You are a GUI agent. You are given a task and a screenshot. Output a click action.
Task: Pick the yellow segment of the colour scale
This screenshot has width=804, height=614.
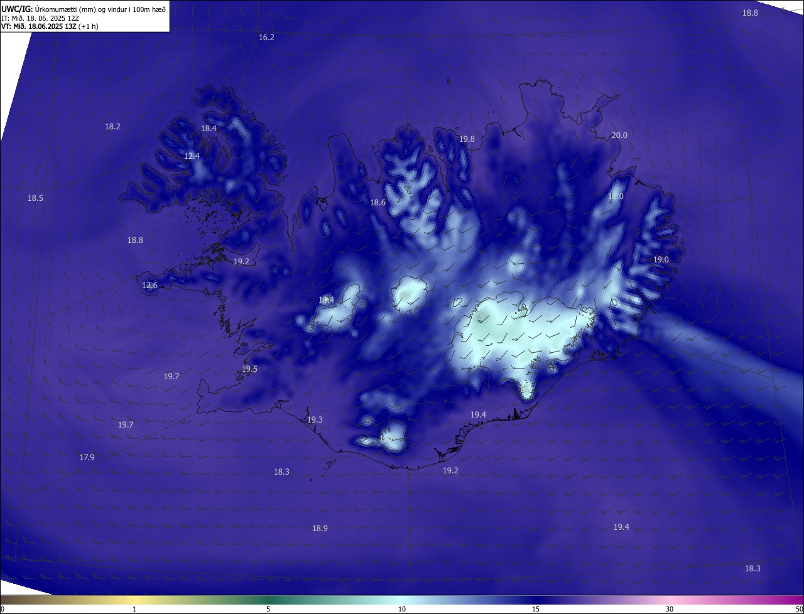click(x=135, y=600)
